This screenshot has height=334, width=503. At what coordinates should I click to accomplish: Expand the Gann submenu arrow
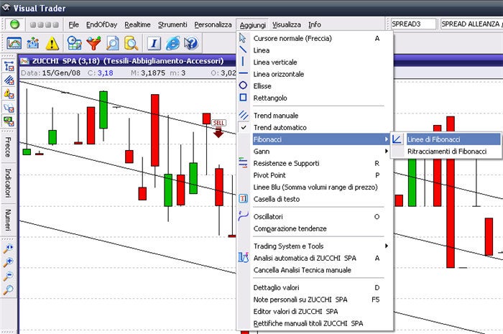click(387, 151)
